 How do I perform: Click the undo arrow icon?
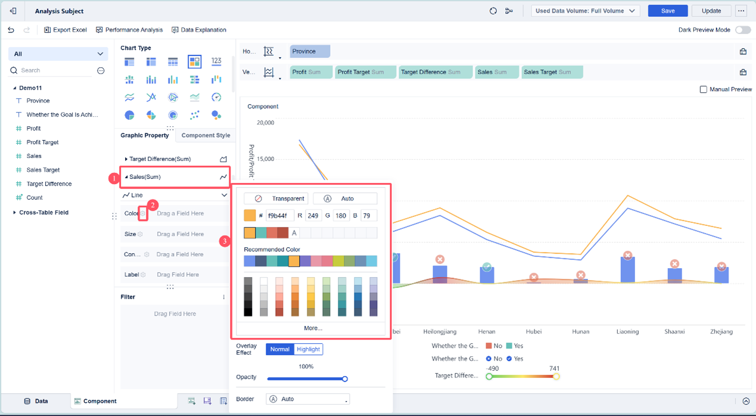[11, 30]
